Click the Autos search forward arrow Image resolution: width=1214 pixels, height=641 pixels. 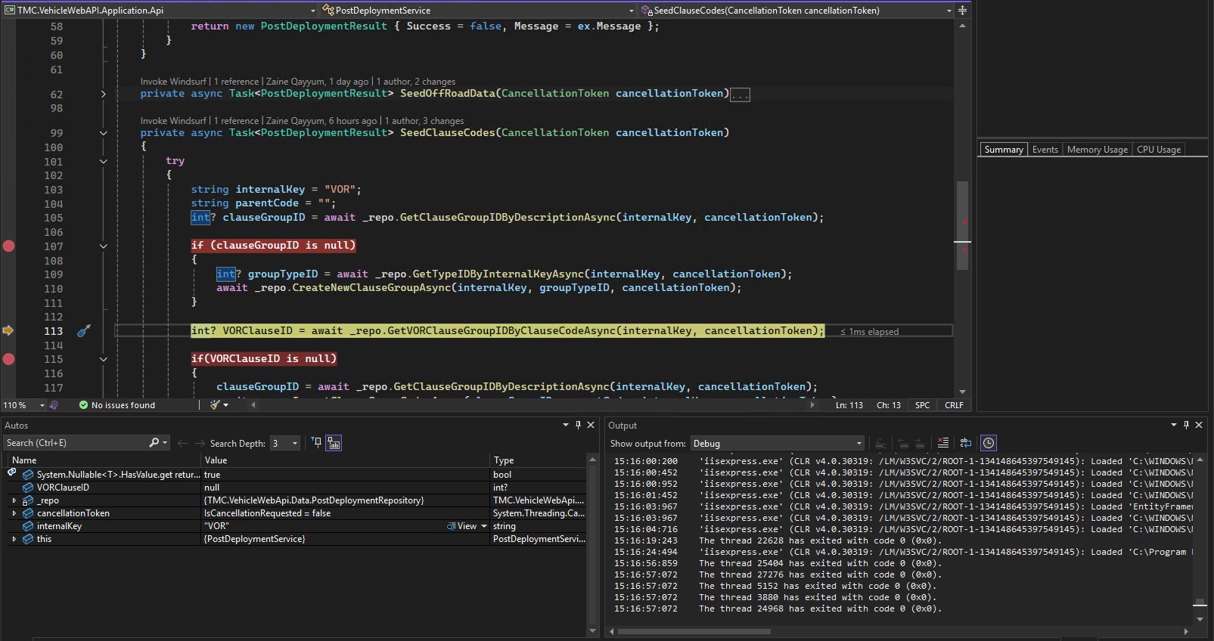pos(200,443)
